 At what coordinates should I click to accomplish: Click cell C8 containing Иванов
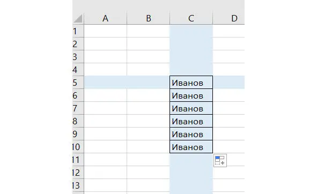(191, 121)
